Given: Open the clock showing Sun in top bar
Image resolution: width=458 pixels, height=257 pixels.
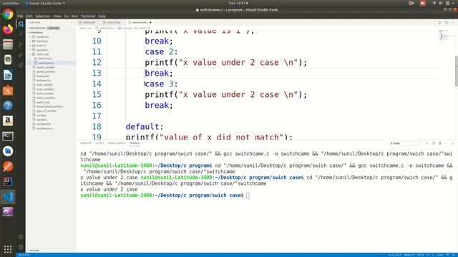Looking at the screenshot, I should pos(238,3).
